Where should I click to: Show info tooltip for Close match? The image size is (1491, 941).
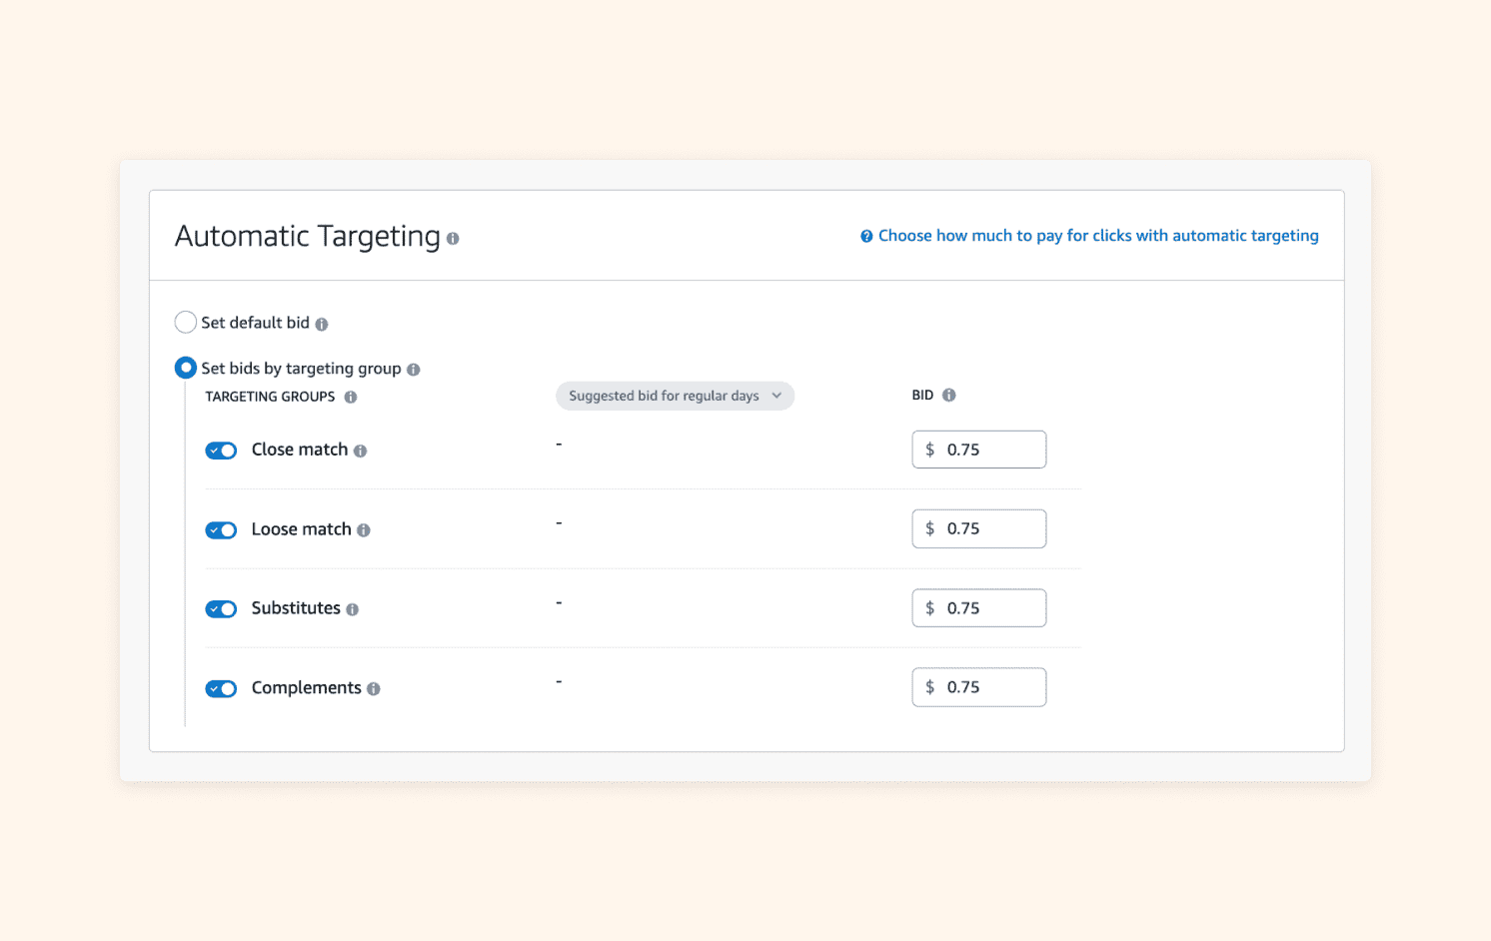pos(361,452)
